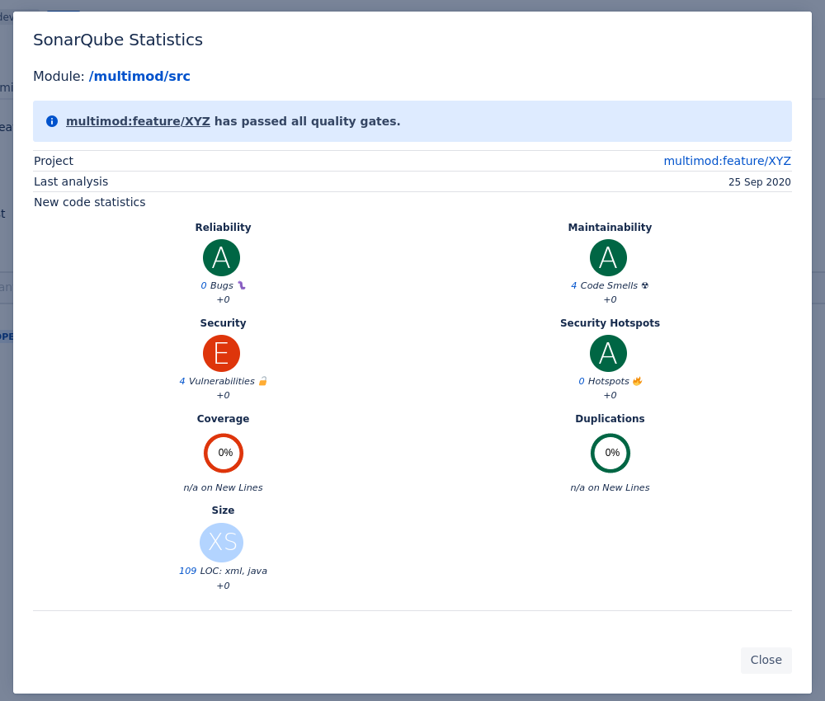This screenshot has height=701, width=825.
Task: Click the red Security E rating badge
Action: (x=221, y=354)
